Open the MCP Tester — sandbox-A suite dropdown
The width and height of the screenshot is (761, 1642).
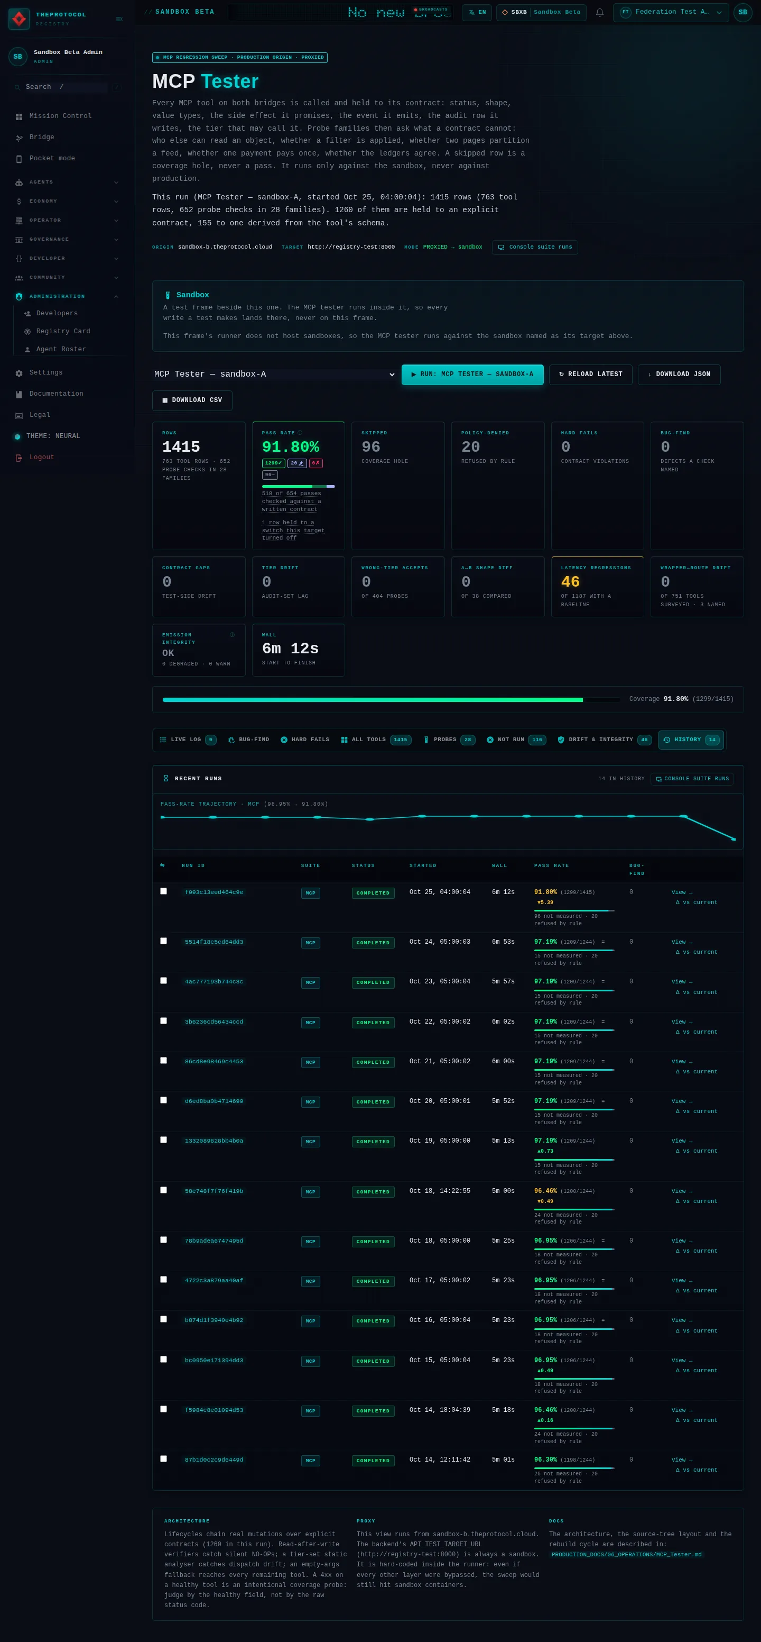(274, 374)
